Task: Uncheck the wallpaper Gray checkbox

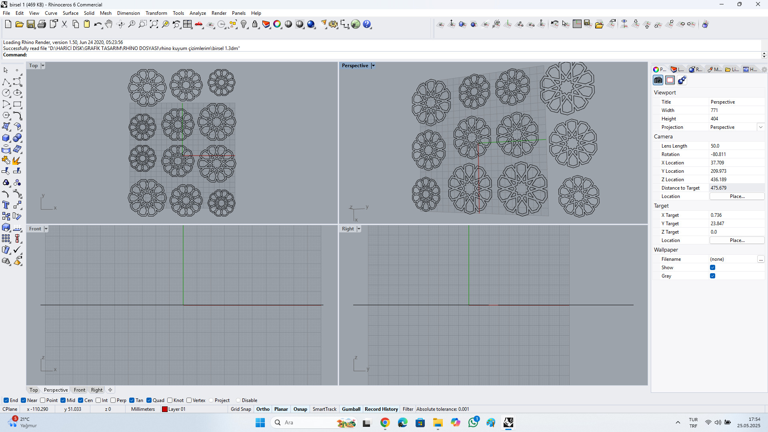Action: [712, 276]
